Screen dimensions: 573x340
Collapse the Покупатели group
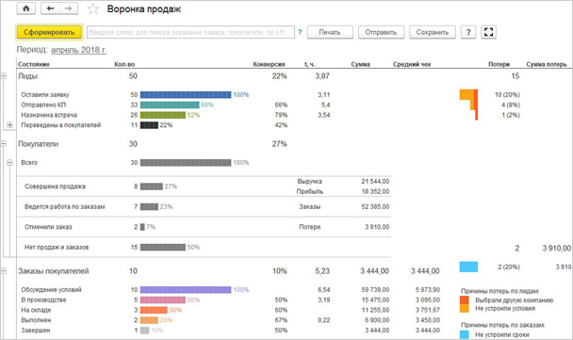(3, 144)
